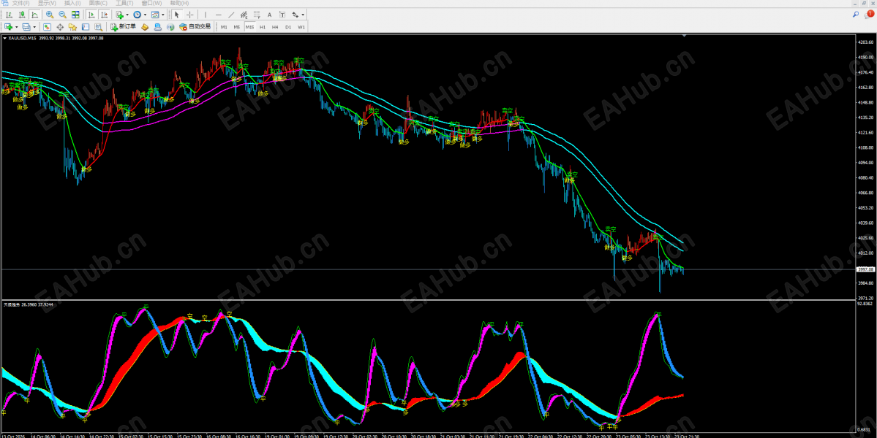Open the Market Watch window

coord(47,27)
